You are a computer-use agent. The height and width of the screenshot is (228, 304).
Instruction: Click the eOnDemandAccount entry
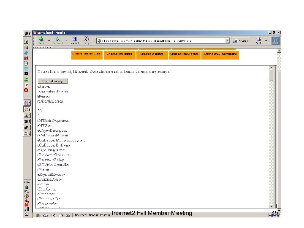pos(54,135)
